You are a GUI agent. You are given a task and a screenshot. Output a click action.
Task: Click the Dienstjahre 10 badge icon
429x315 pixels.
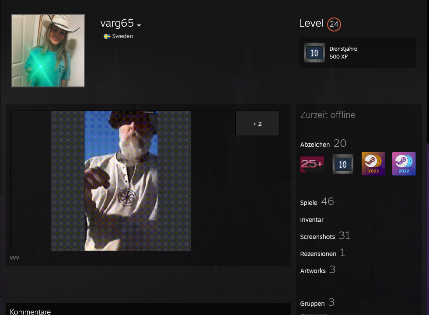[314, 53]
